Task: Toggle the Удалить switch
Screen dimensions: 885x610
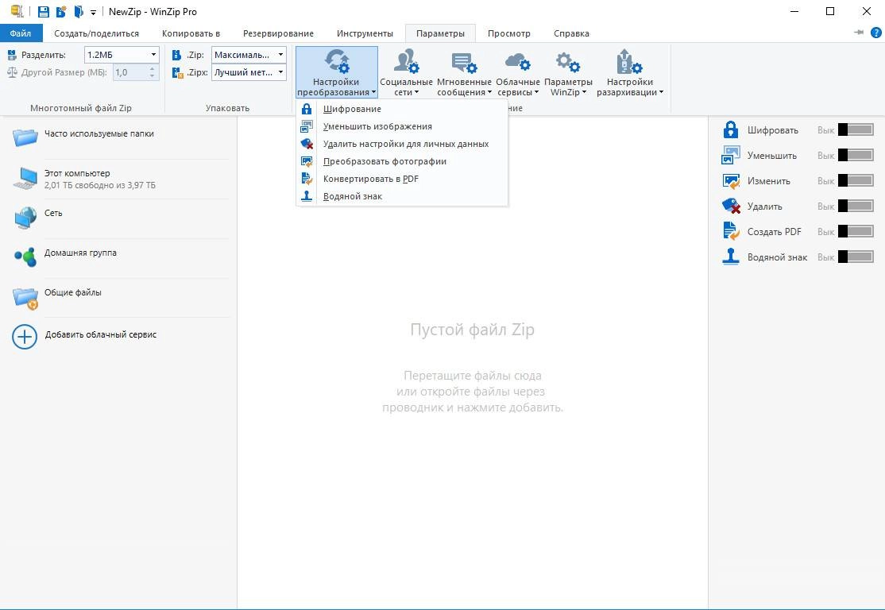Action: point(856,206)
